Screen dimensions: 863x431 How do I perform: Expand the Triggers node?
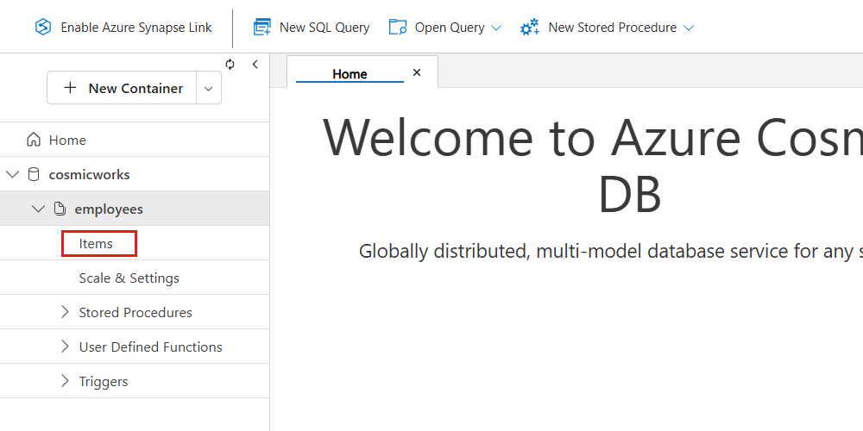click(65, 381)
